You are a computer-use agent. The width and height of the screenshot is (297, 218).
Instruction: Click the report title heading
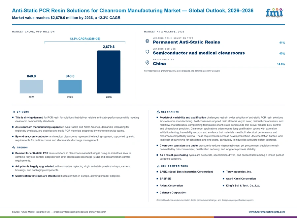click(133, 11)
